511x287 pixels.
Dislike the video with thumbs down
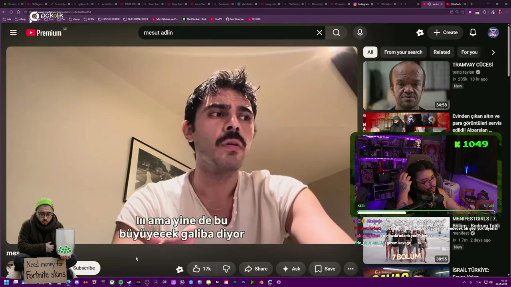[226, 269]
